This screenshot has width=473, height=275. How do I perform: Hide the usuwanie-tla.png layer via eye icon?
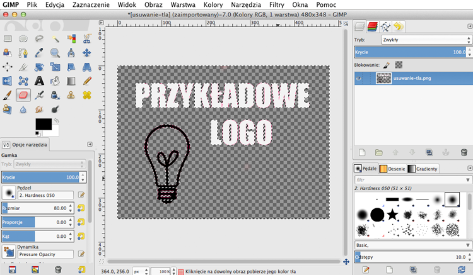coord(358,79)
